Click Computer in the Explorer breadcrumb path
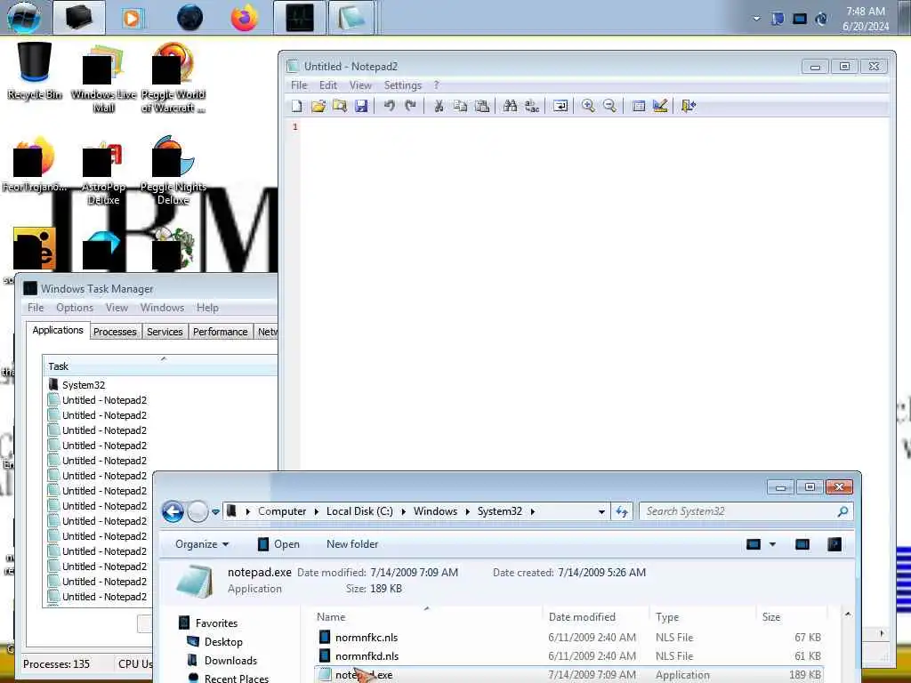911x683 pixels. [282, 511]
